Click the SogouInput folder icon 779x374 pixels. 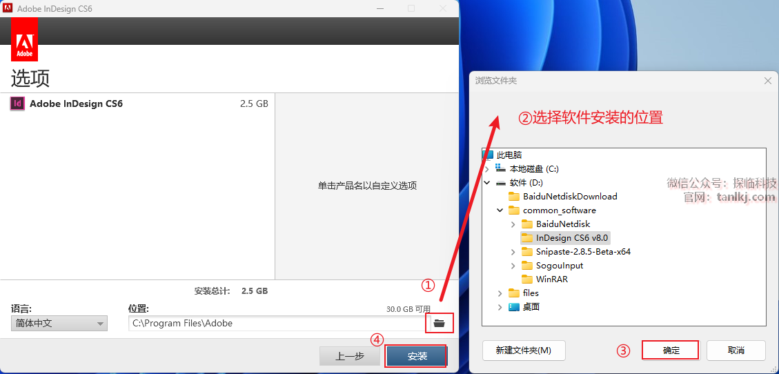(x=527, y=265)
